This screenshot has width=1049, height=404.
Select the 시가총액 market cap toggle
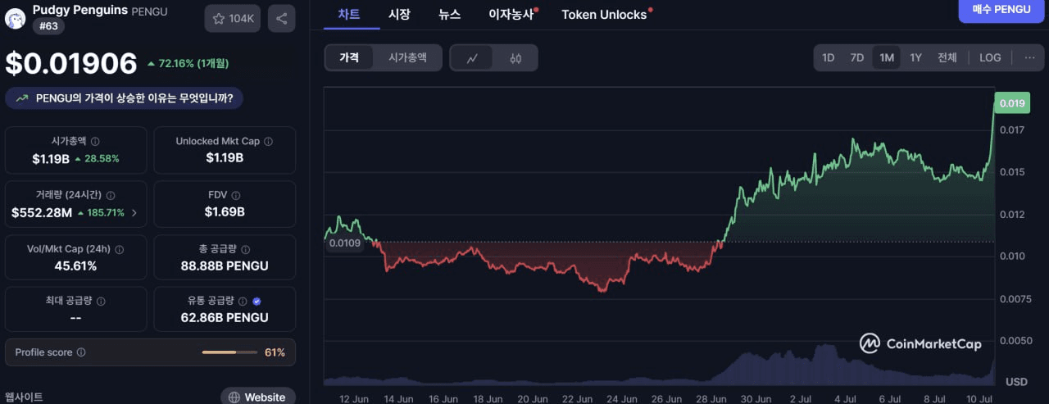[407, 58]
